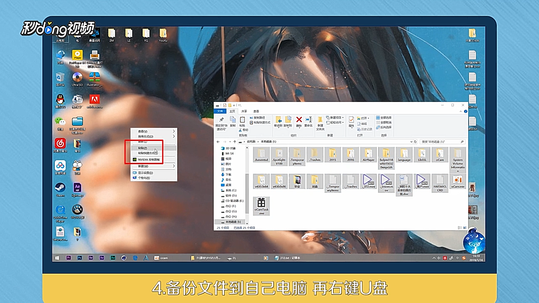Open the 轻松访问 dropdown in ribbon
The height and width of the screenshot is (303, 539).
tap(335, 122)
